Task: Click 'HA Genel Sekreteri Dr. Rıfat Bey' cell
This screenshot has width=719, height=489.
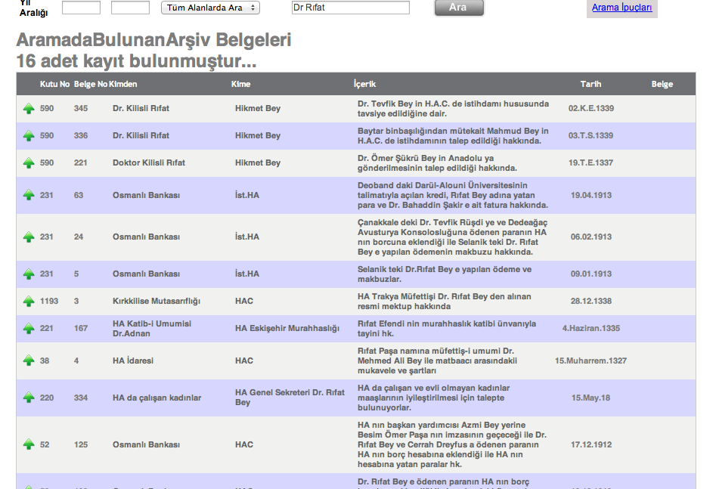Action: pos(290,398)
